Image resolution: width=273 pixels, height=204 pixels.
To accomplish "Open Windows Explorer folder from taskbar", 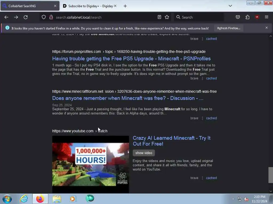I will [x=57, y=199].
